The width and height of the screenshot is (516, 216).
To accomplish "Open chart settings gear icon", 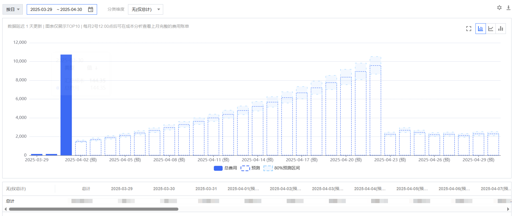I will click(499, 8).
